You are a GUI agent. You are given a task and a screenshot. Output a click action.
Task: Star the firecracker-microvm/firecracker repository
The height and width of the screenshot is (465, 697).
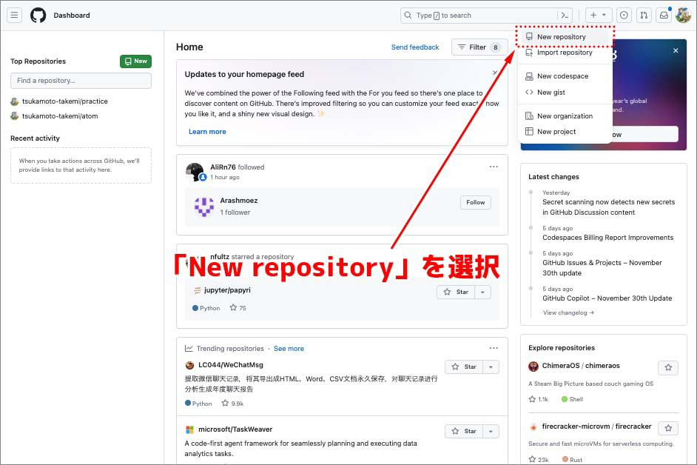[x=668, y=428]
